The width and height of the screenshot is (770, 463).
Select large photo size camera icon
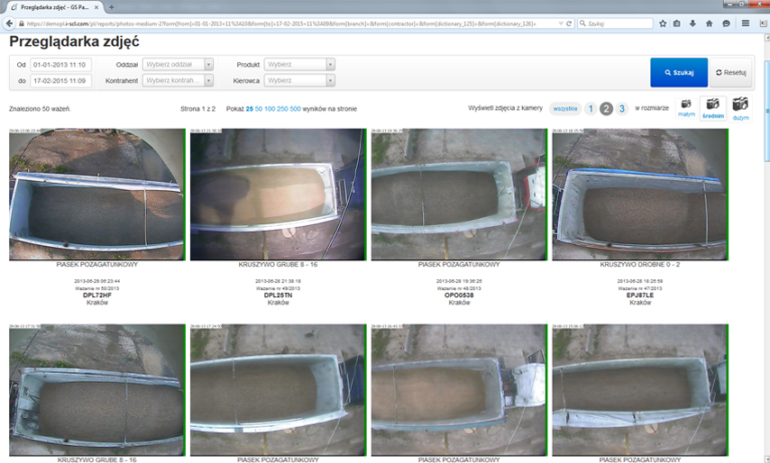pyautogui.click(x=740, y=104)
